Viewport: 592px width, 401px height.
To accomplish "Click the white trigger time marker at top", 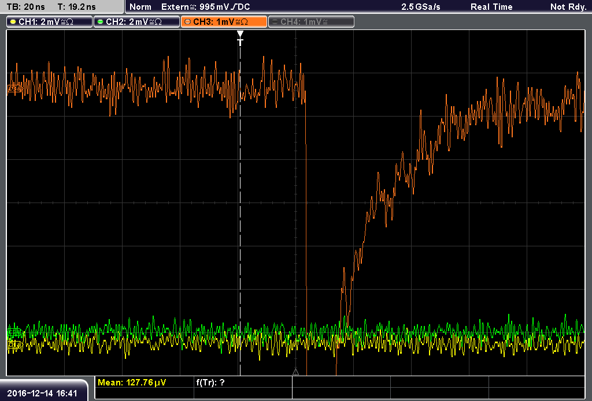I will point(240,38).
